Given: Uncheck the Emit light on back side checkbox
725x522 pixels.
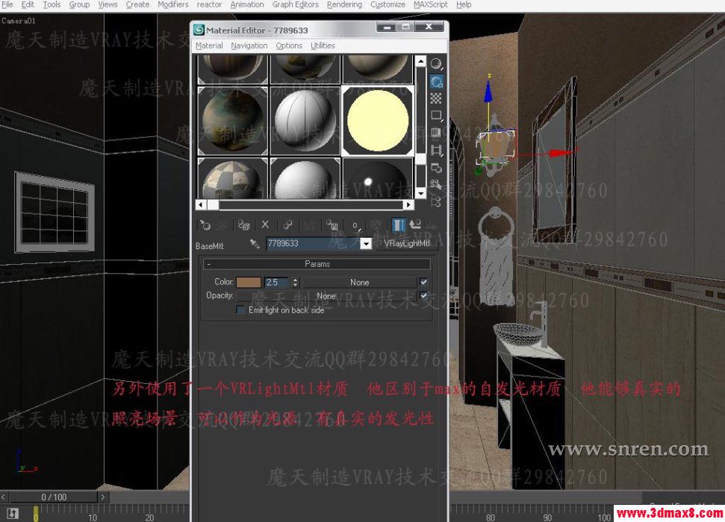Looking at the screenshot, I should (240, 310).
